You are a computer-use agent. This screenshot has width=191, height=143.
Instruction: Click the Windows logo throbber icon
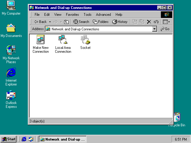coord(167,15)
